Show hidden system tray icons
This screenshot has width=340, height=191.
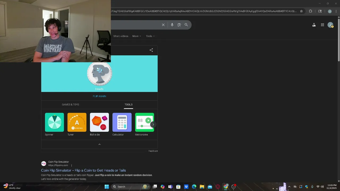coord(289,186)
